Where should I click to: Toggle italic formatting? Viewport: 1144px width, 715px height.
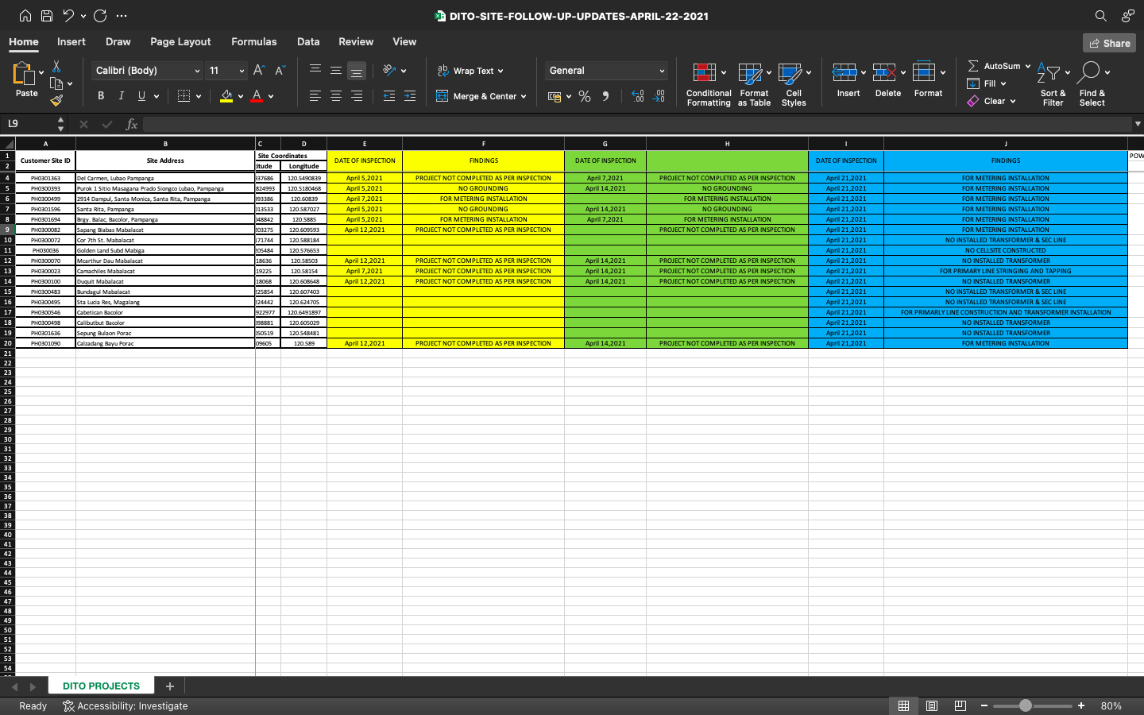tap(122, 96)
